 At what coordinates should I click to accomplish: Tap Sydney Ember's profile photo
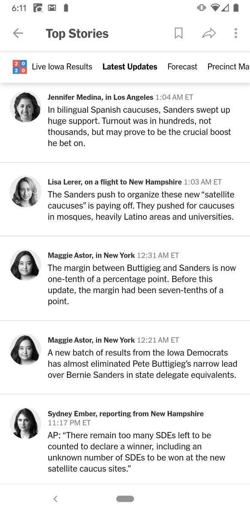click(26, 423)
